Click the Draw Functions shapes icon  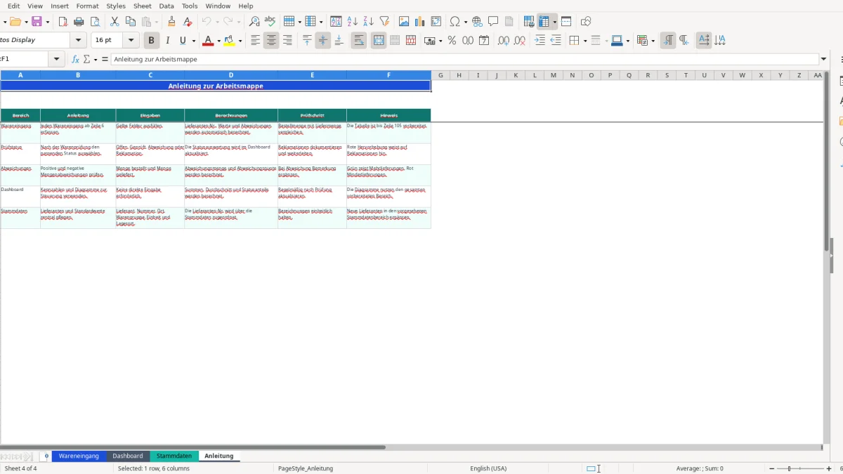[586, 22]
